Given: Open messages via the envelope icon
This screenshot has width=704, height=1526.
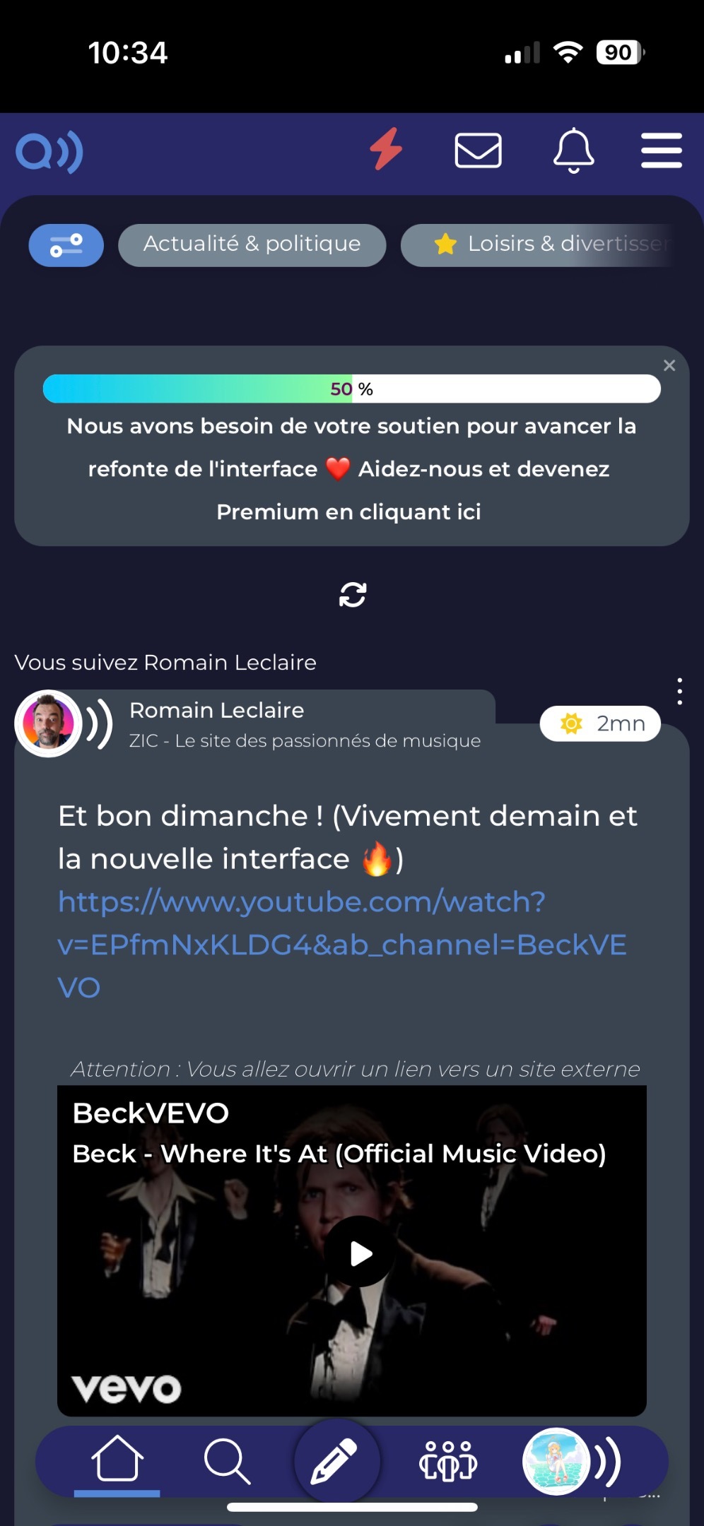Looking at the screenshot, I should 478,150.
